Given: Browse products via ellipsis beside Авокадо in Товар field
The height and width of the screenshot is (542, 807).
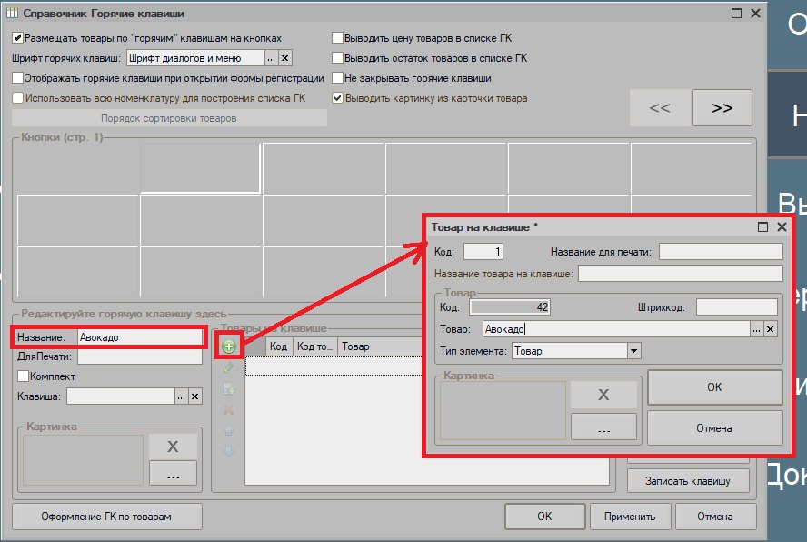Looking at the screenshot, I should pyautogui.click(x=756, y=329).
